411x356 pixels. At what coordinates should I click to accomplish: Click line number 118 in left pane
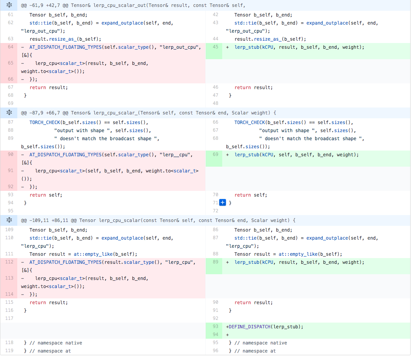10,343
